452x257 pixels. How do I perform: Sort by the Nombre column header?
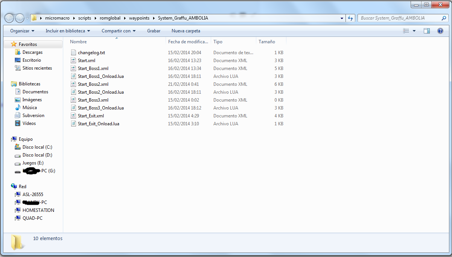[78, 42]
